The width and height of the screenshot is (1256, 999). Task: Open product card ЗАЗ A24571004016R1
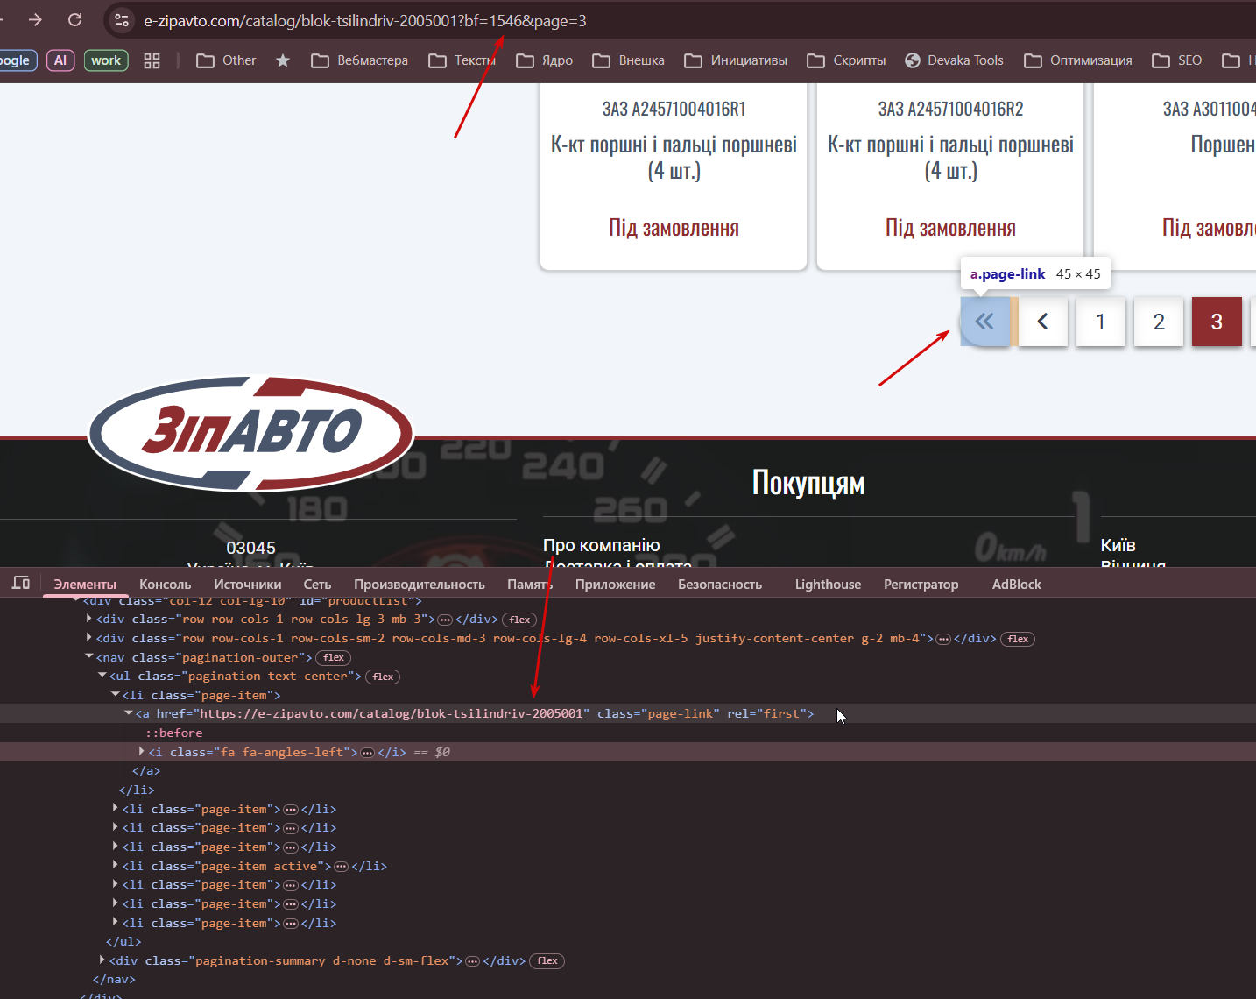pos(674,175)
